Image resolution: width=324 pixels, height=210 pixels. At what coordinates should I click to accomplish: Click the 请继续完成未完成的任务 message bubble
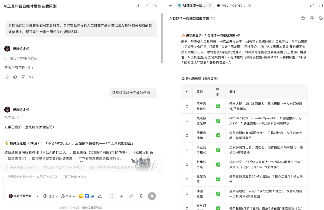point(133,93)
